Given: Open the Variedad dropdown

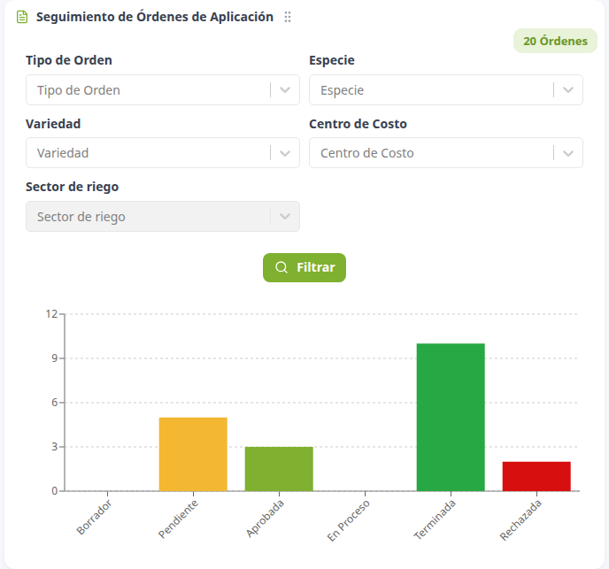Looking at the screenshot, I should (x=163, y=152).
